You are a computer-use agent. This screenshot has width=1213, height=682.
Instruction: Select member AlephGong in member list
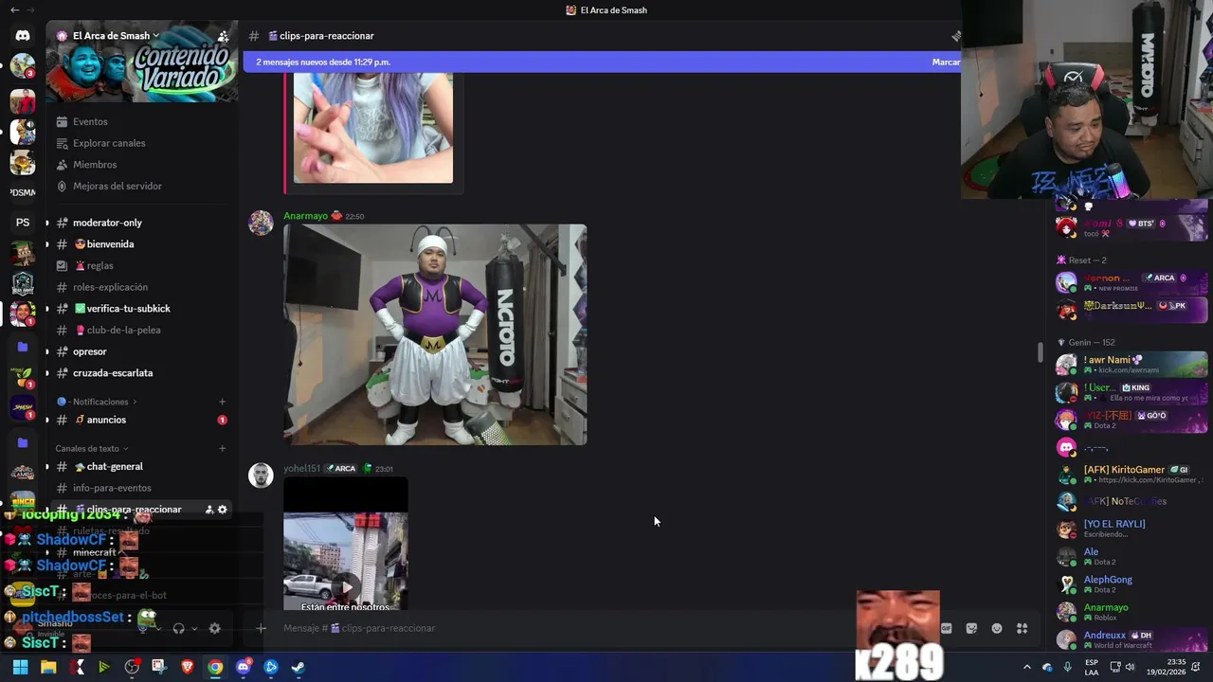pos(1132,584)
